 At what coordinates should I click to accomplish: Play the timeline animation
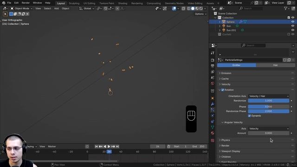tap(109, 147)
